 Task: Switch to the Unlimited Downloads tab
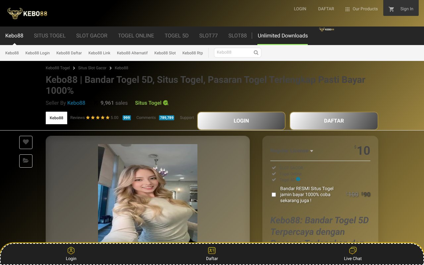[283, 35]
